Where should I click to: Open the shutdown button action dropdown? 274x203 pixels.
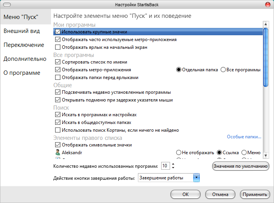pos(196,178)
